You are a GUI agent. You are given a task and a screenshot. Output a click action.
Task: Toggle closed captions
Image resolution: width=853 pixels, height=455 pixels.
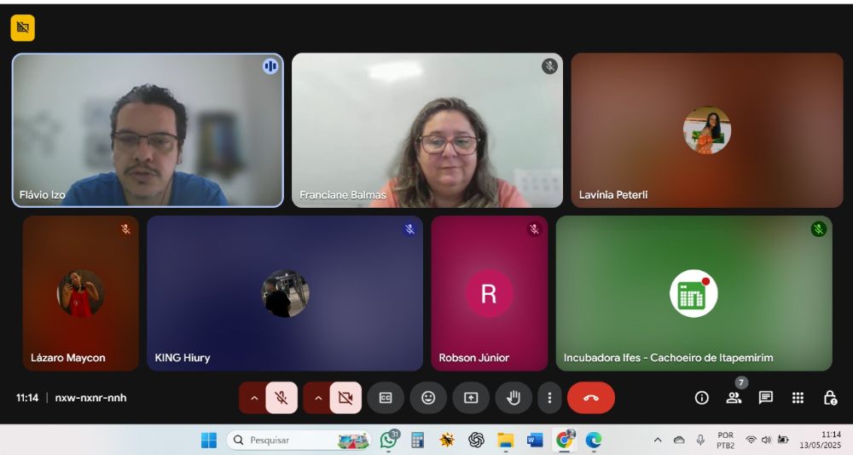tap(386, 398)
